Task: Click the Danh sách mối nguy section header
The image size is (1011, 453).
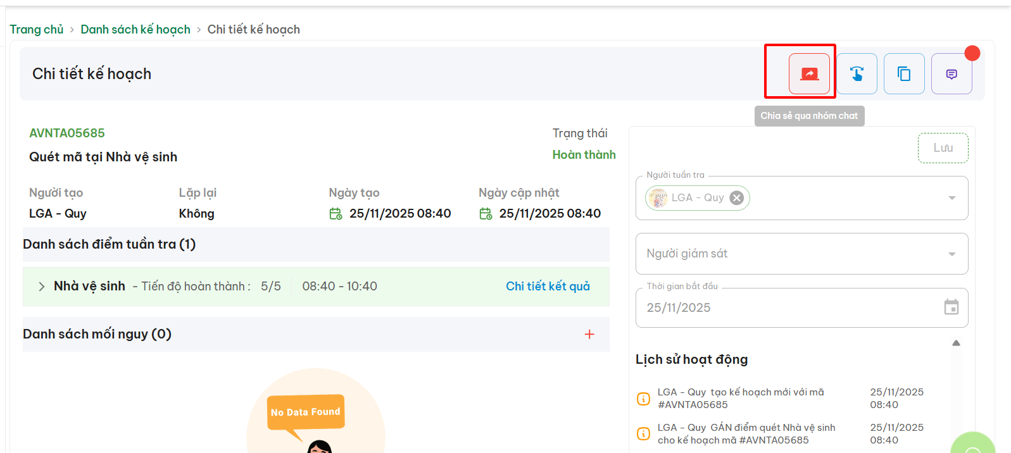Action: [97, 334]
